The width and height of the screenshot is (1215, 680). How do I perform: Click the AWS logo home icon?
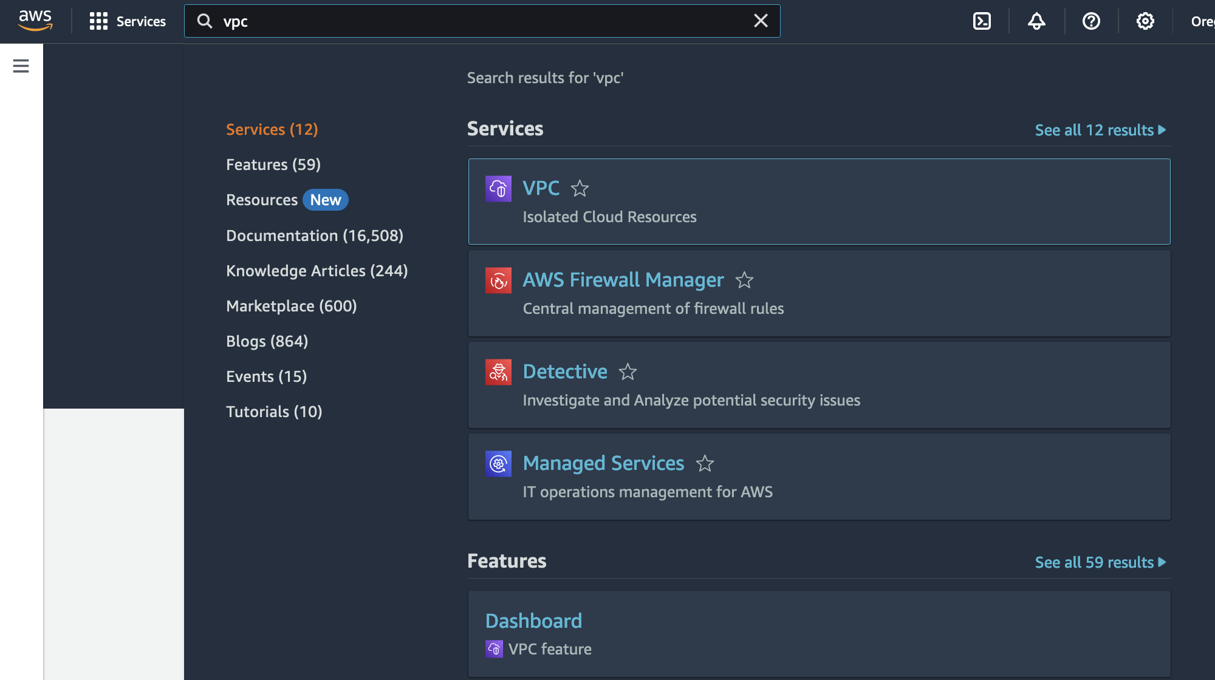[x=35, y=21]
